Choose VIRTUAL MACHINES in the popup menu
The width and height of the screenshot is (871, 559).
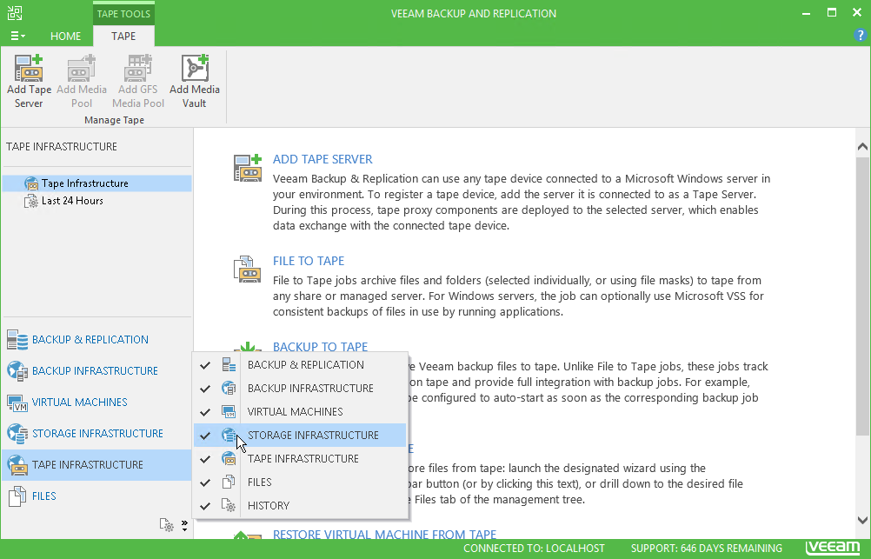(x=300, y=412)
